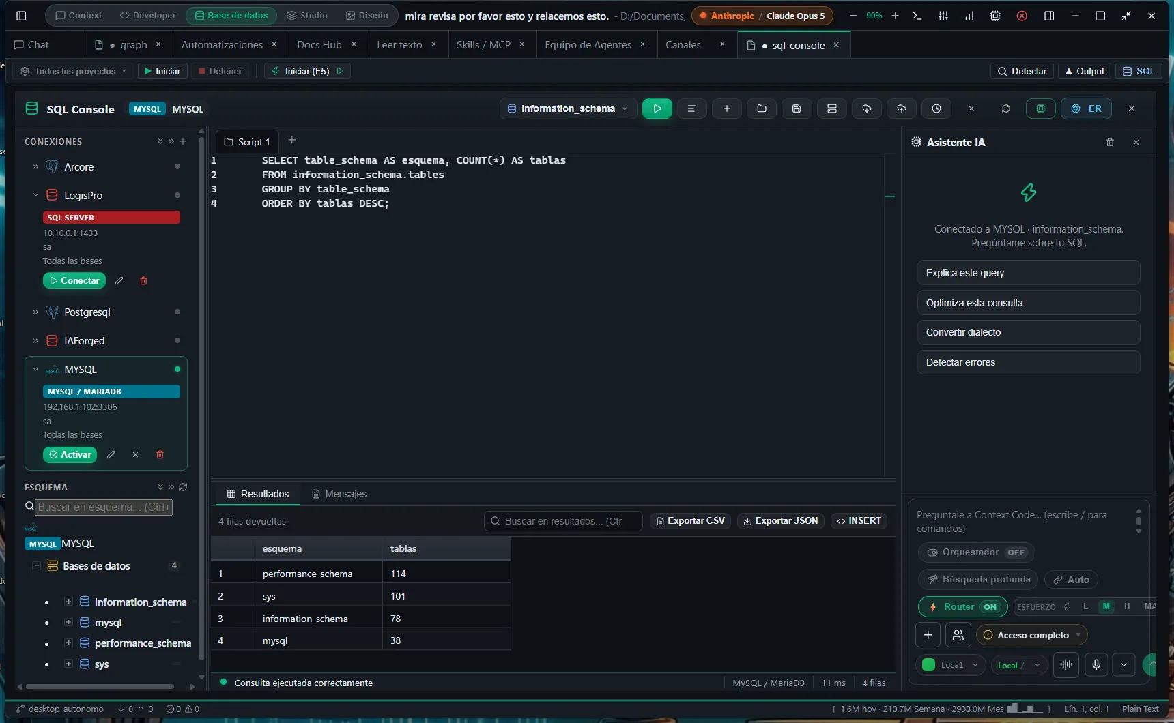Switch to the Chat tab
1174x723 pixels.
coord(31,44)
